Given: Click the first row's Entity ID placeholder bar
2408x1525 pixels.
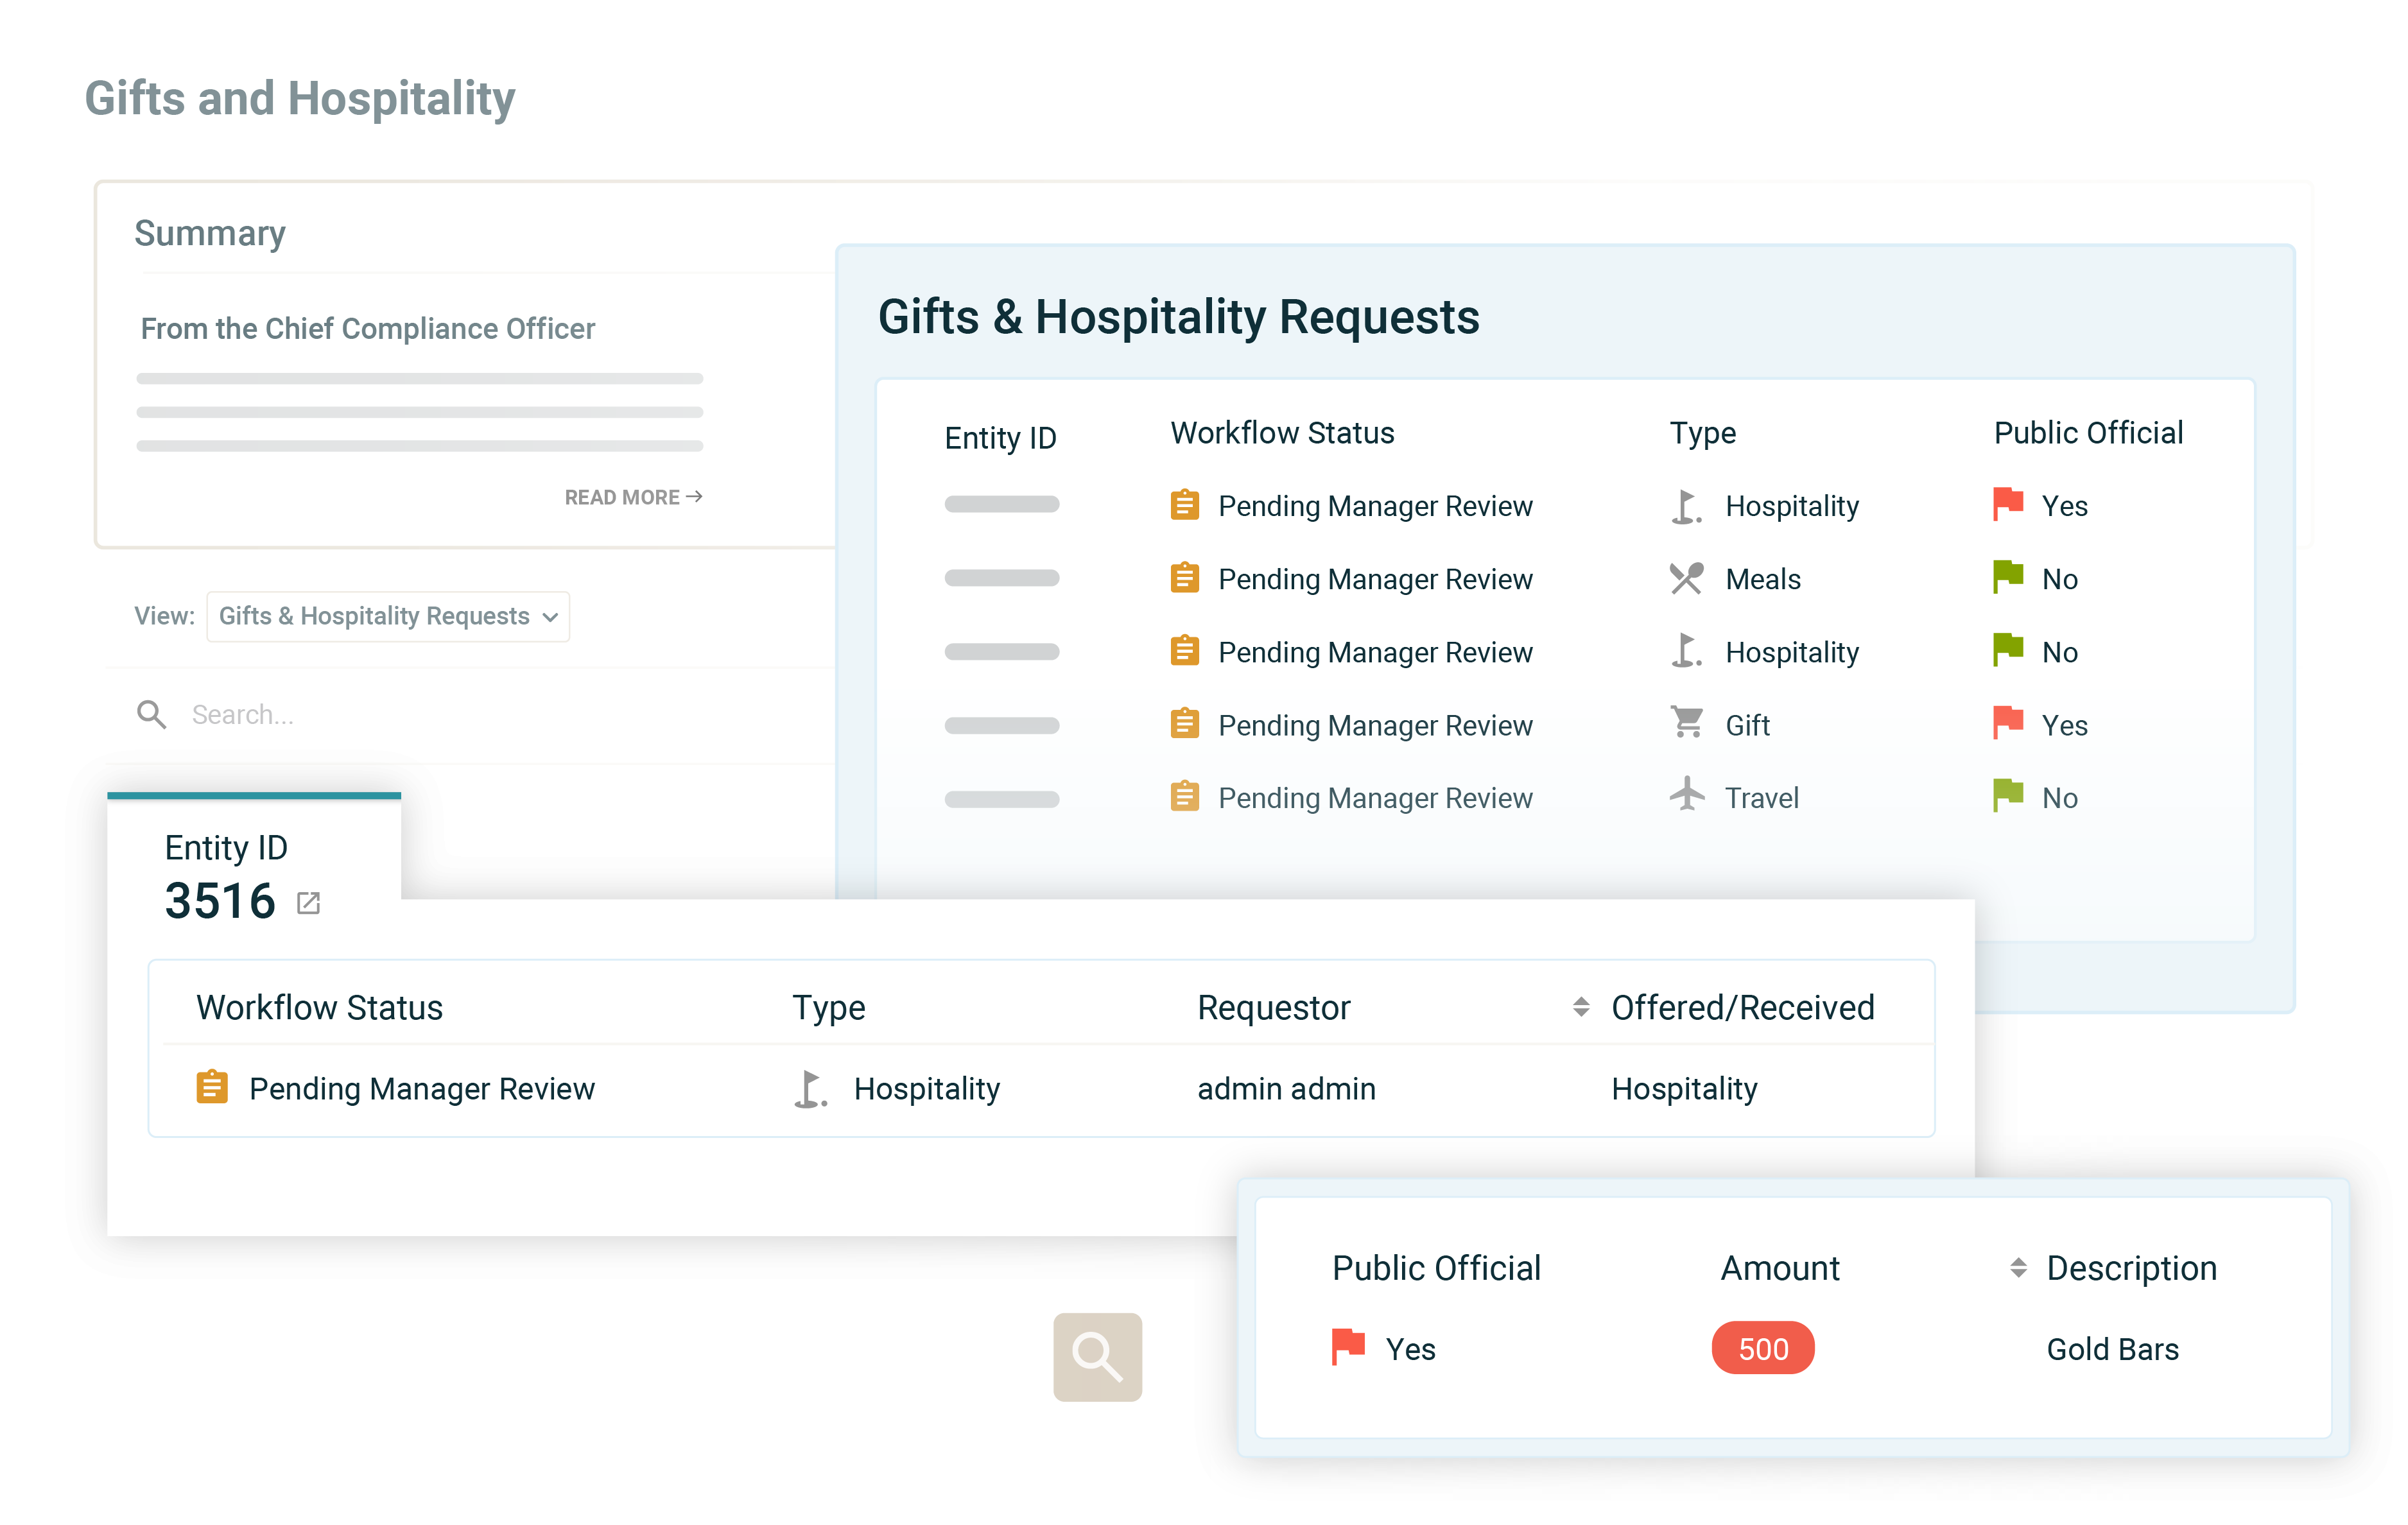Looking at the screenshot, I should click(x=1001, y=504).
